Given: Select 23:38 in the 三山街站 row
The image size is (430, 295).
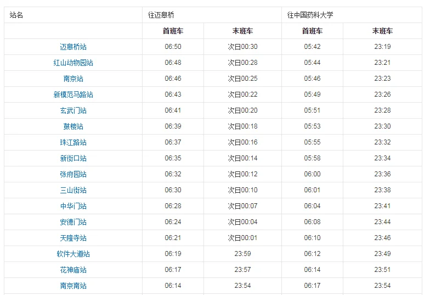Looking at the screenshot, I should coord(383,190).
